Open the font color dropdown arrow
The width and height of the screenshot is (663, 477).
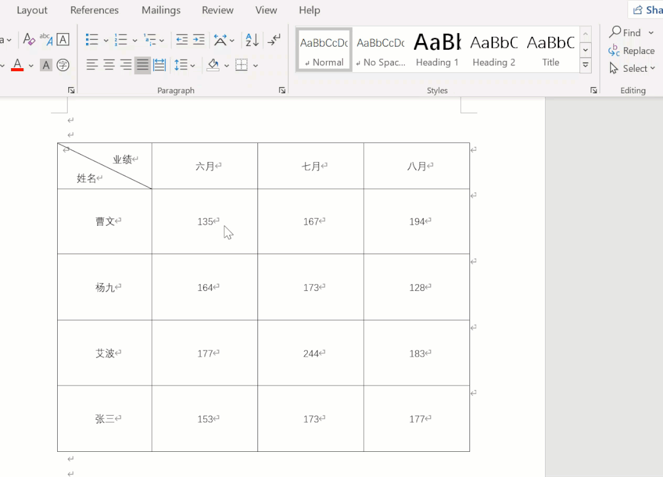click(31, 66)
